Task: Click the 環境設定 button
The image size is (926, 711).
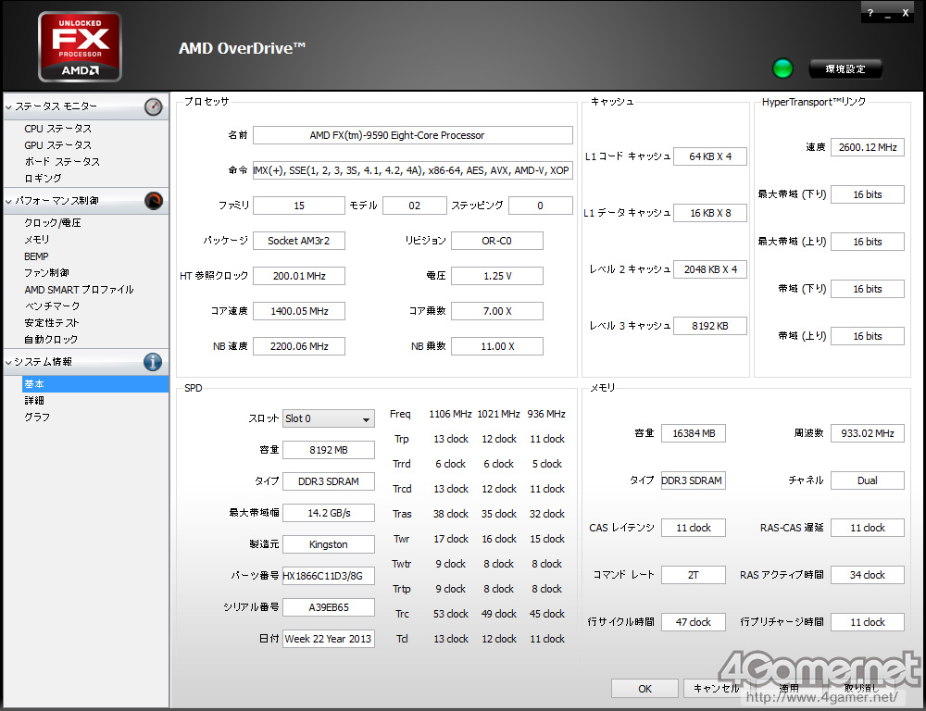Action: pos(845,69)
